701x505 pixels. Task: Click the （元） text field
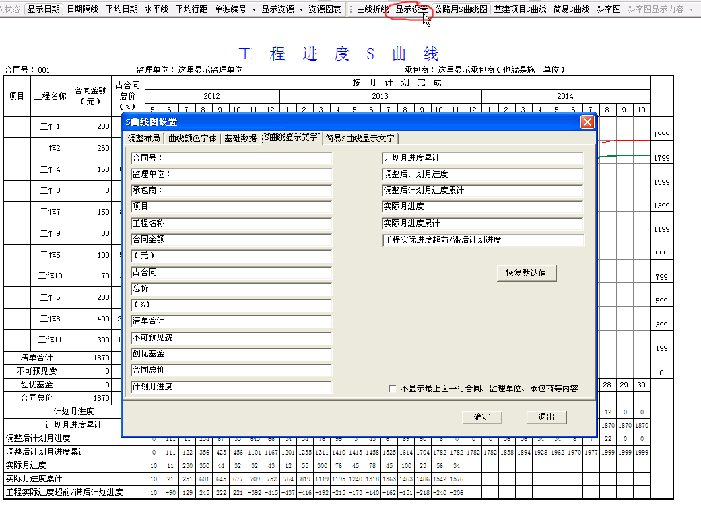[231, 256]
